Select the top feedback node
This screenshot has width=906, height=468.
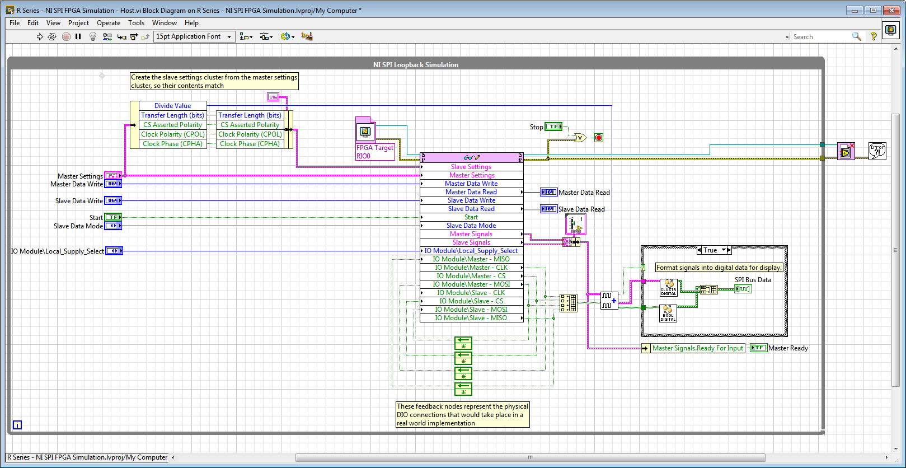coord(463,343)
